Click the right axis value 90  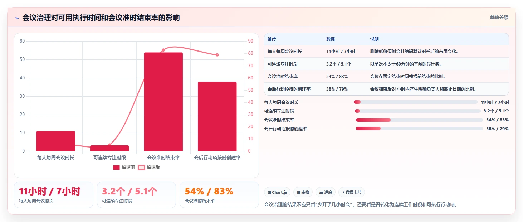point(250,41)
